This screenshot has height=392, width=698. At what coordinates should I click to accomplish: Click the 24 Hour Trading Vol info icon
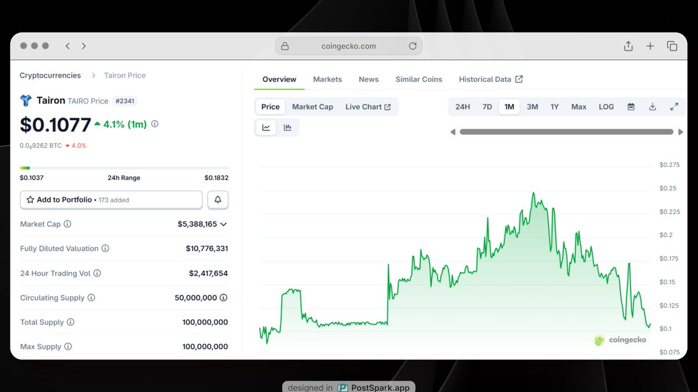click(97, 273)
